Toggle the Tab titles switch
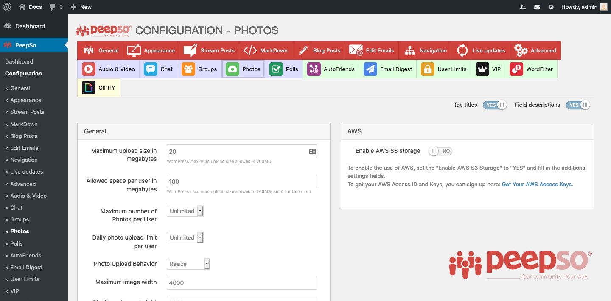This screenshot has width=611, height=301. click(495, 105)
